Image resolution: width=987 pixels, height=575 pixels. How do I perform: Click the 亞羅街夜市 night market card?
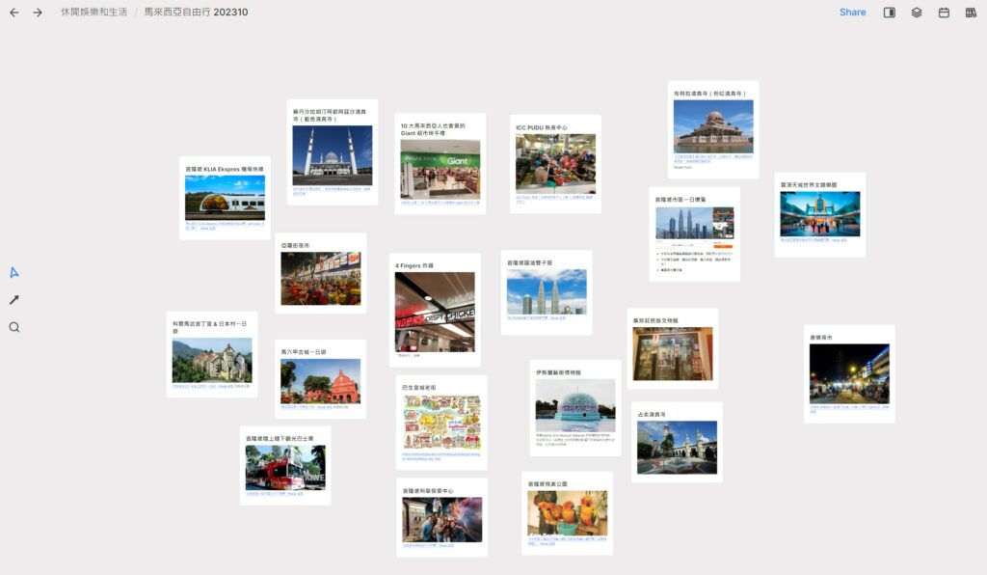click(320, 273)
